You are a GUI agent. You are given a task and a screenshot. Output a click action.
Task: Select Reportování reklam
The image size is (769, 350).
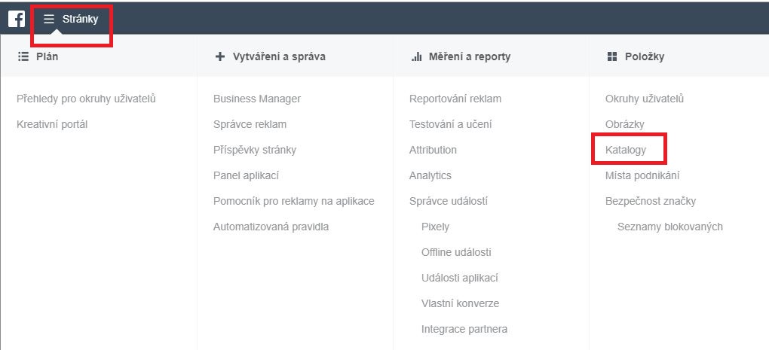coord(455,99)
